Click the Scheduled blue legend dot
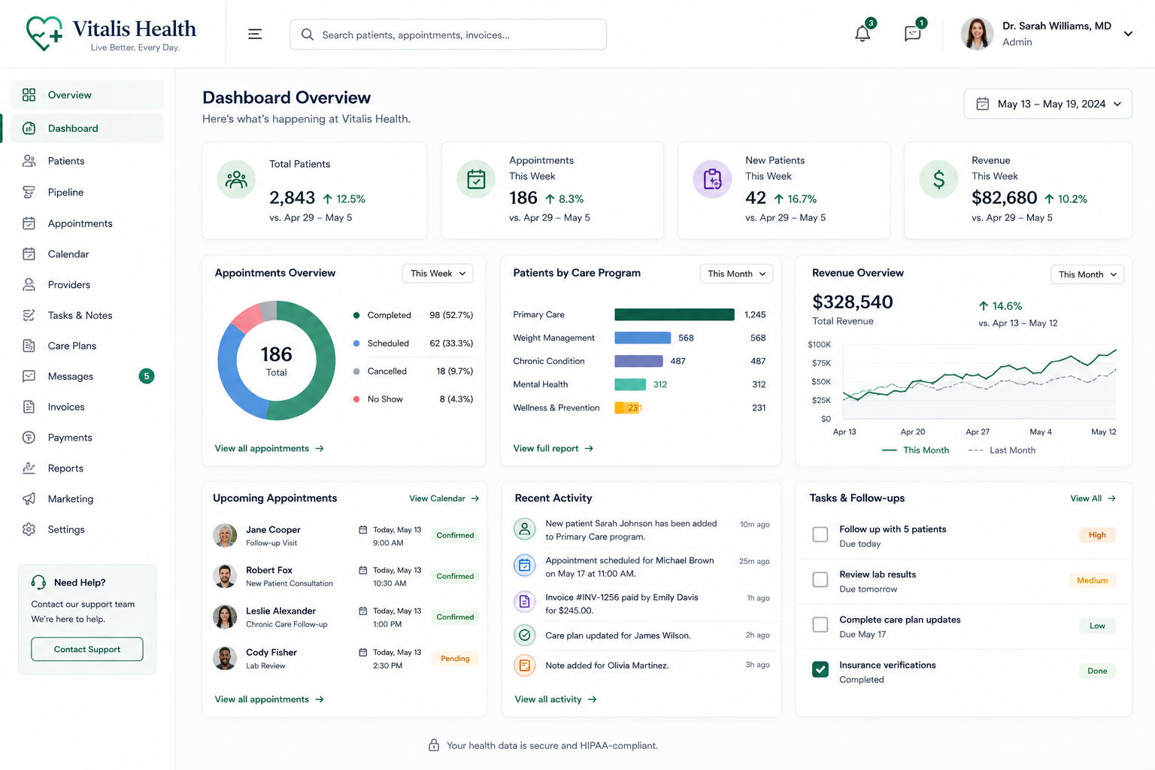The image size is (1155, 770). point(356,343)
